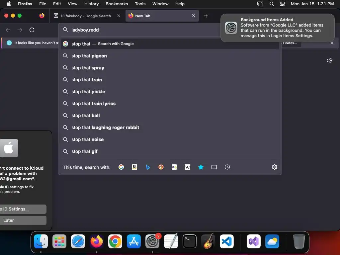Open the View menu

click(x=72, y=4)
